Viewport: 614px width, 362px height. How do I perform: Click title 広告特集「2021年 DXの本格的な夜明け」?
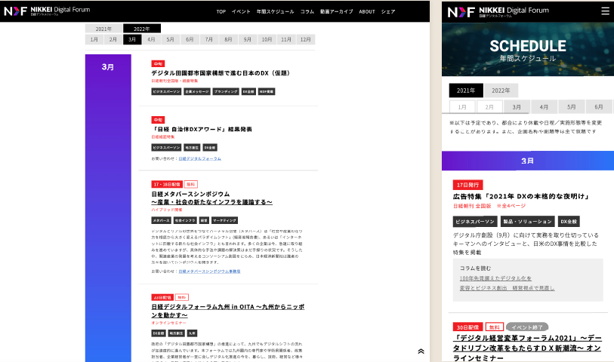(x=522, y=196)
